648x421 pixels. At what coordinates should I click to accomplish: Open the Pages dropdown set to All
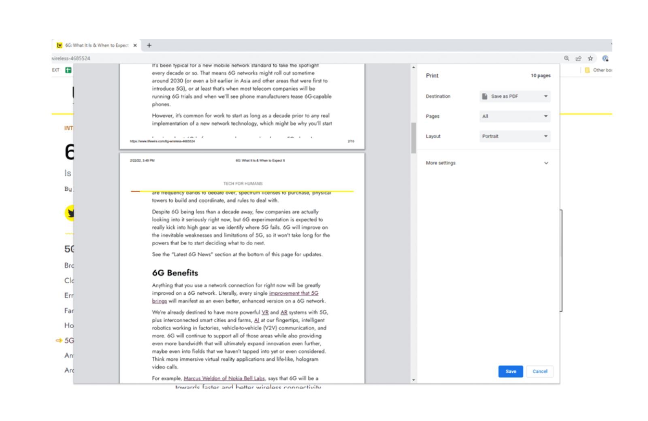[515, 116]
